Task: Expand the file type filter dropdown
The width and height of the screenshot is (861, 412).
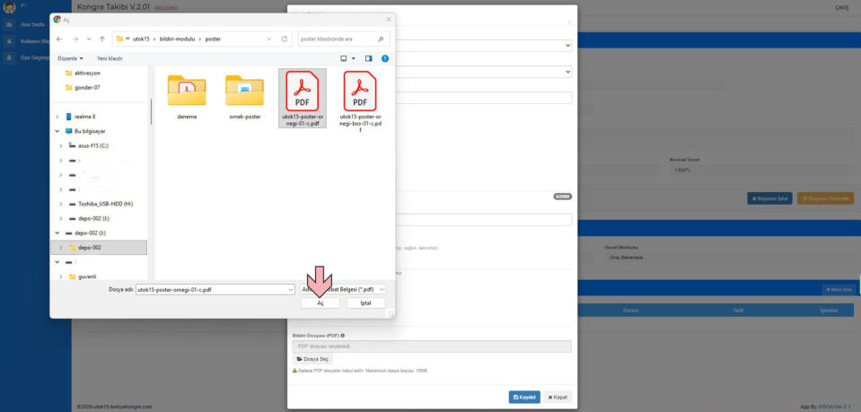Action: (382, 290)
